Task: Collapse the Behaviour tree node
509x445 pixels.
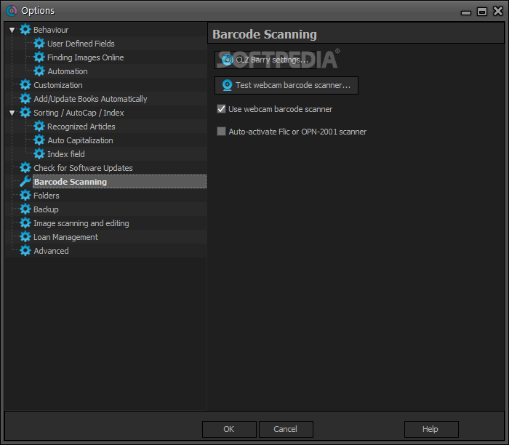Action: [12, 30]
